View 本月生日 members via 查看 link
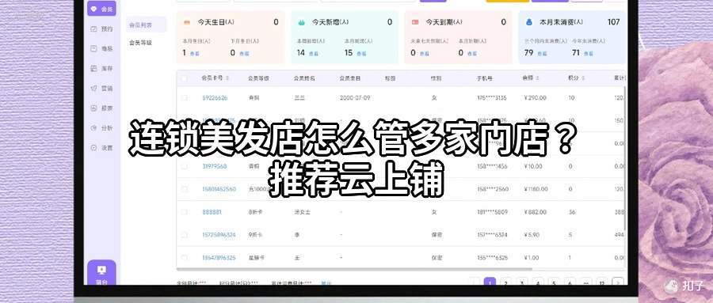This screenshot has width=713, height=303. pyautogui.click(x=194, y=53)
